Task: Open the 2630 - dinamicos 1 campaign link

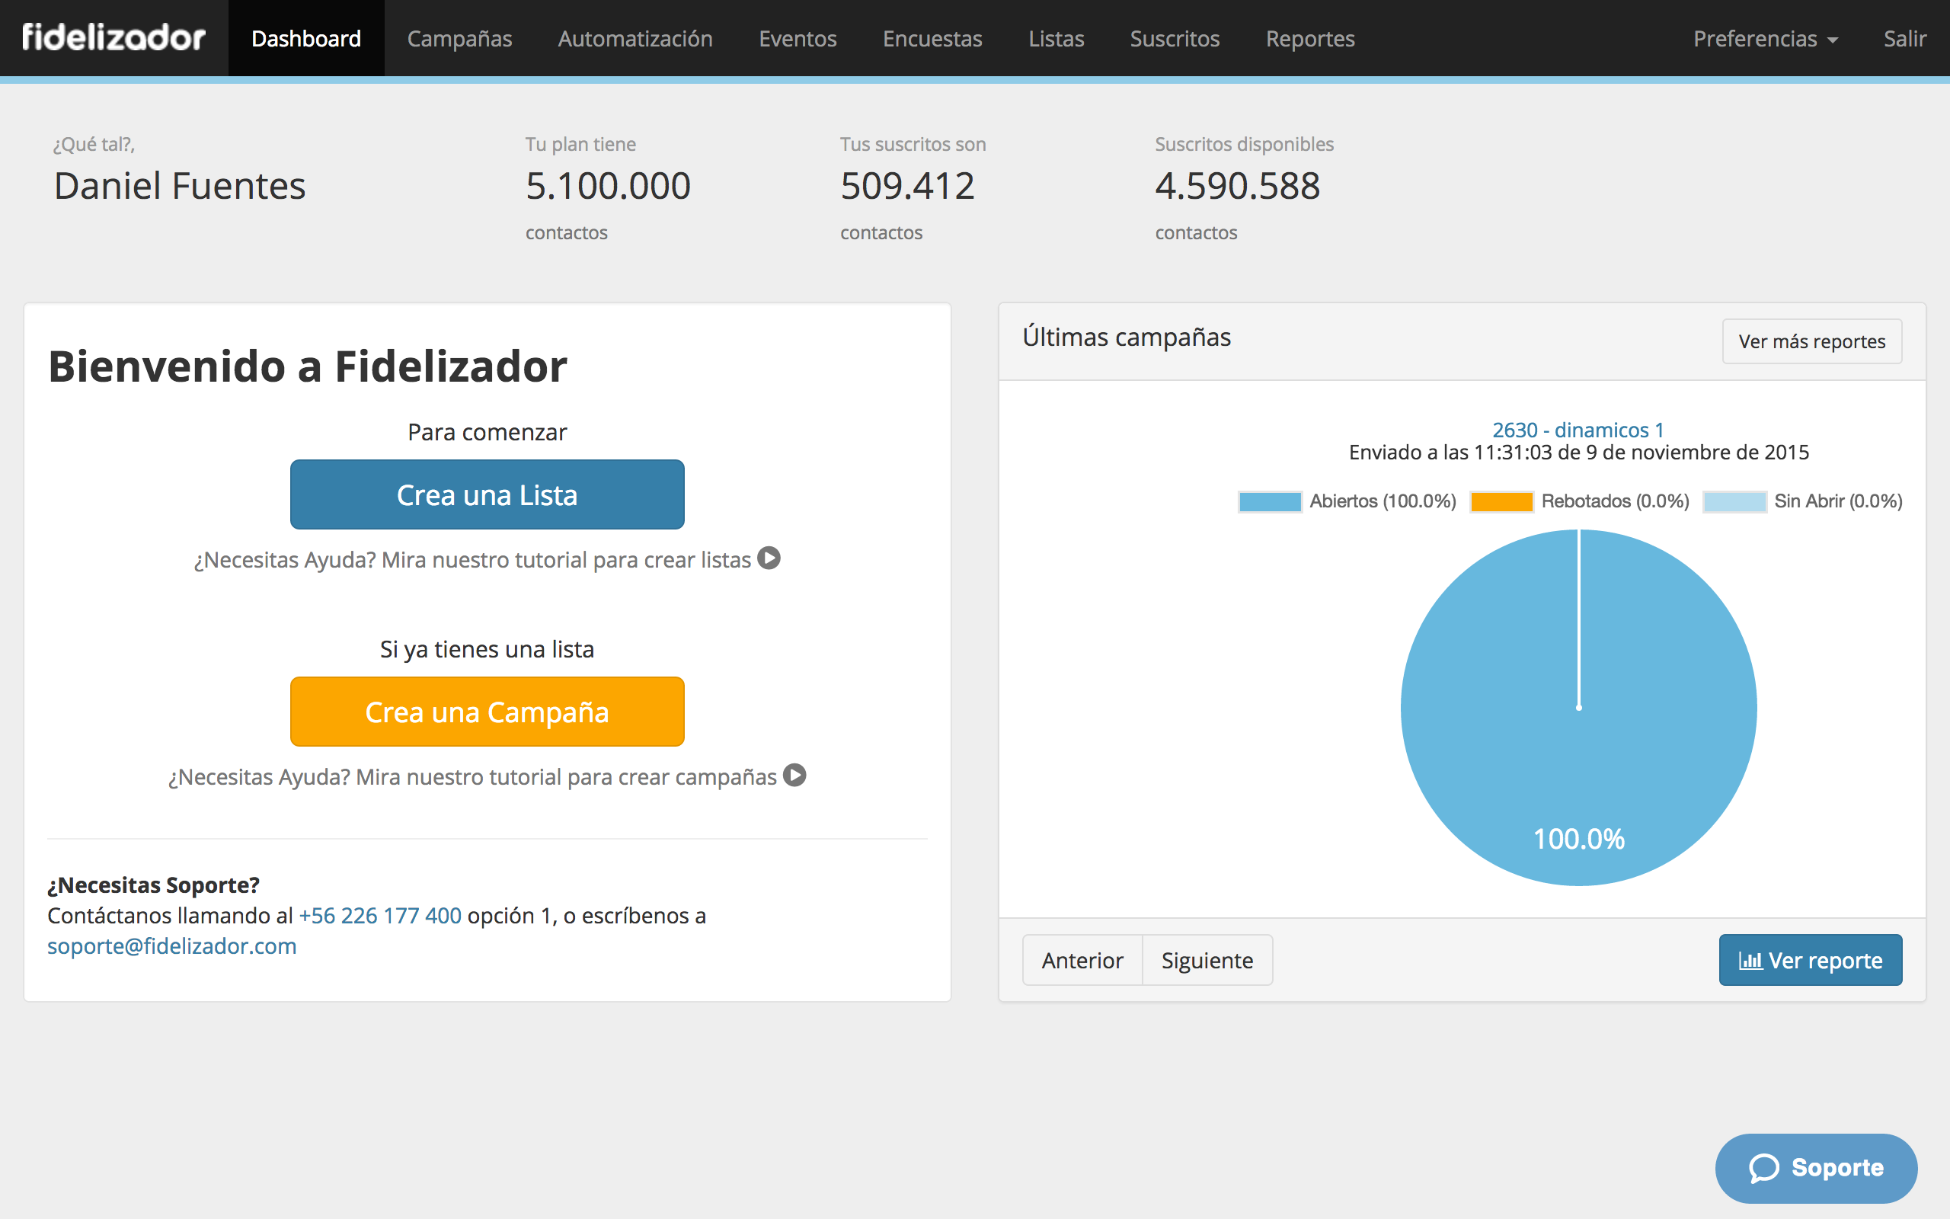Action: click(1578, 430)
